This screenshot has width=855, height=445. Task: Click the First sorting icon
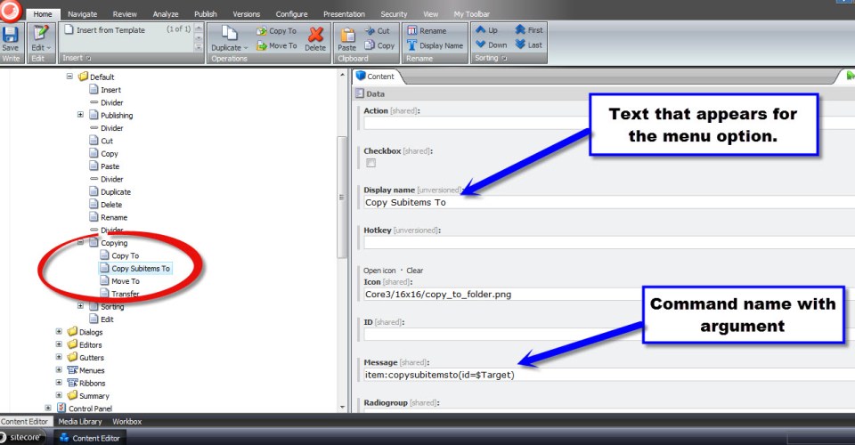[520, 30]
